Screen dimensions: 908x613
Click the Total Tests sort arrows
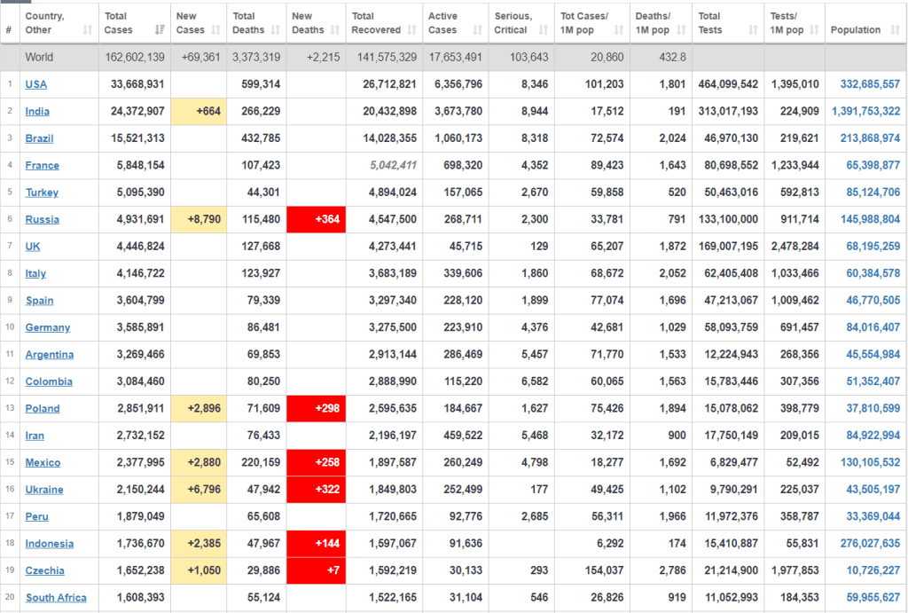point(754,30)
